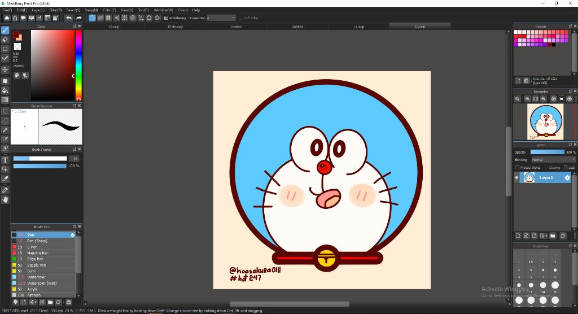Open the View menu
Screen dimensions: 578x314
click(127, 10)
